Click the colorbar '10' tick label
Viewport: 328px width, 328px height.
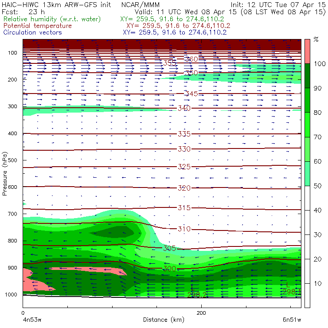tap(317, 284)
